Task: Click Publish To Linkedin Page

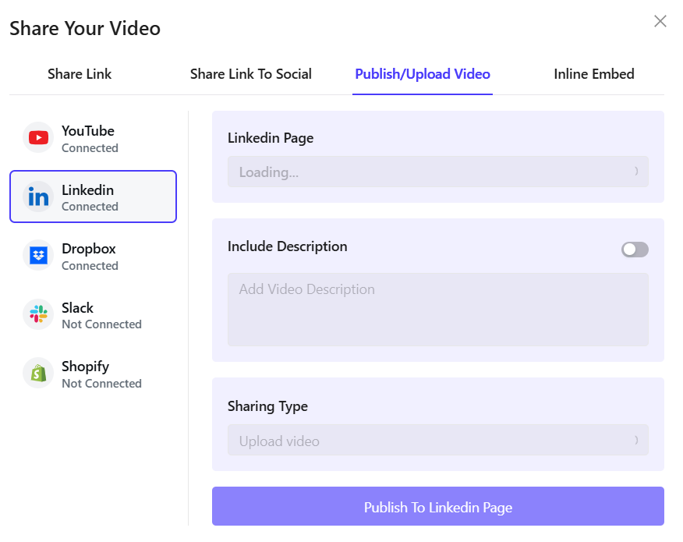Action: click(x=437, y=507)
